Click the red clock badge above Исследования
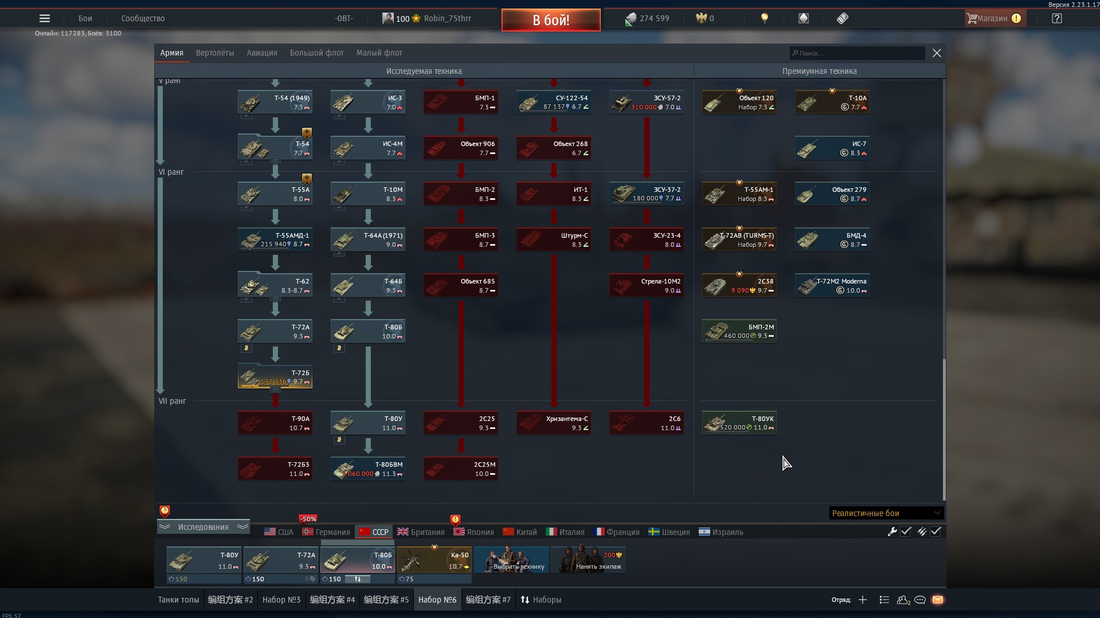This screenshot has width=1100, height=618. pos(165,510)
